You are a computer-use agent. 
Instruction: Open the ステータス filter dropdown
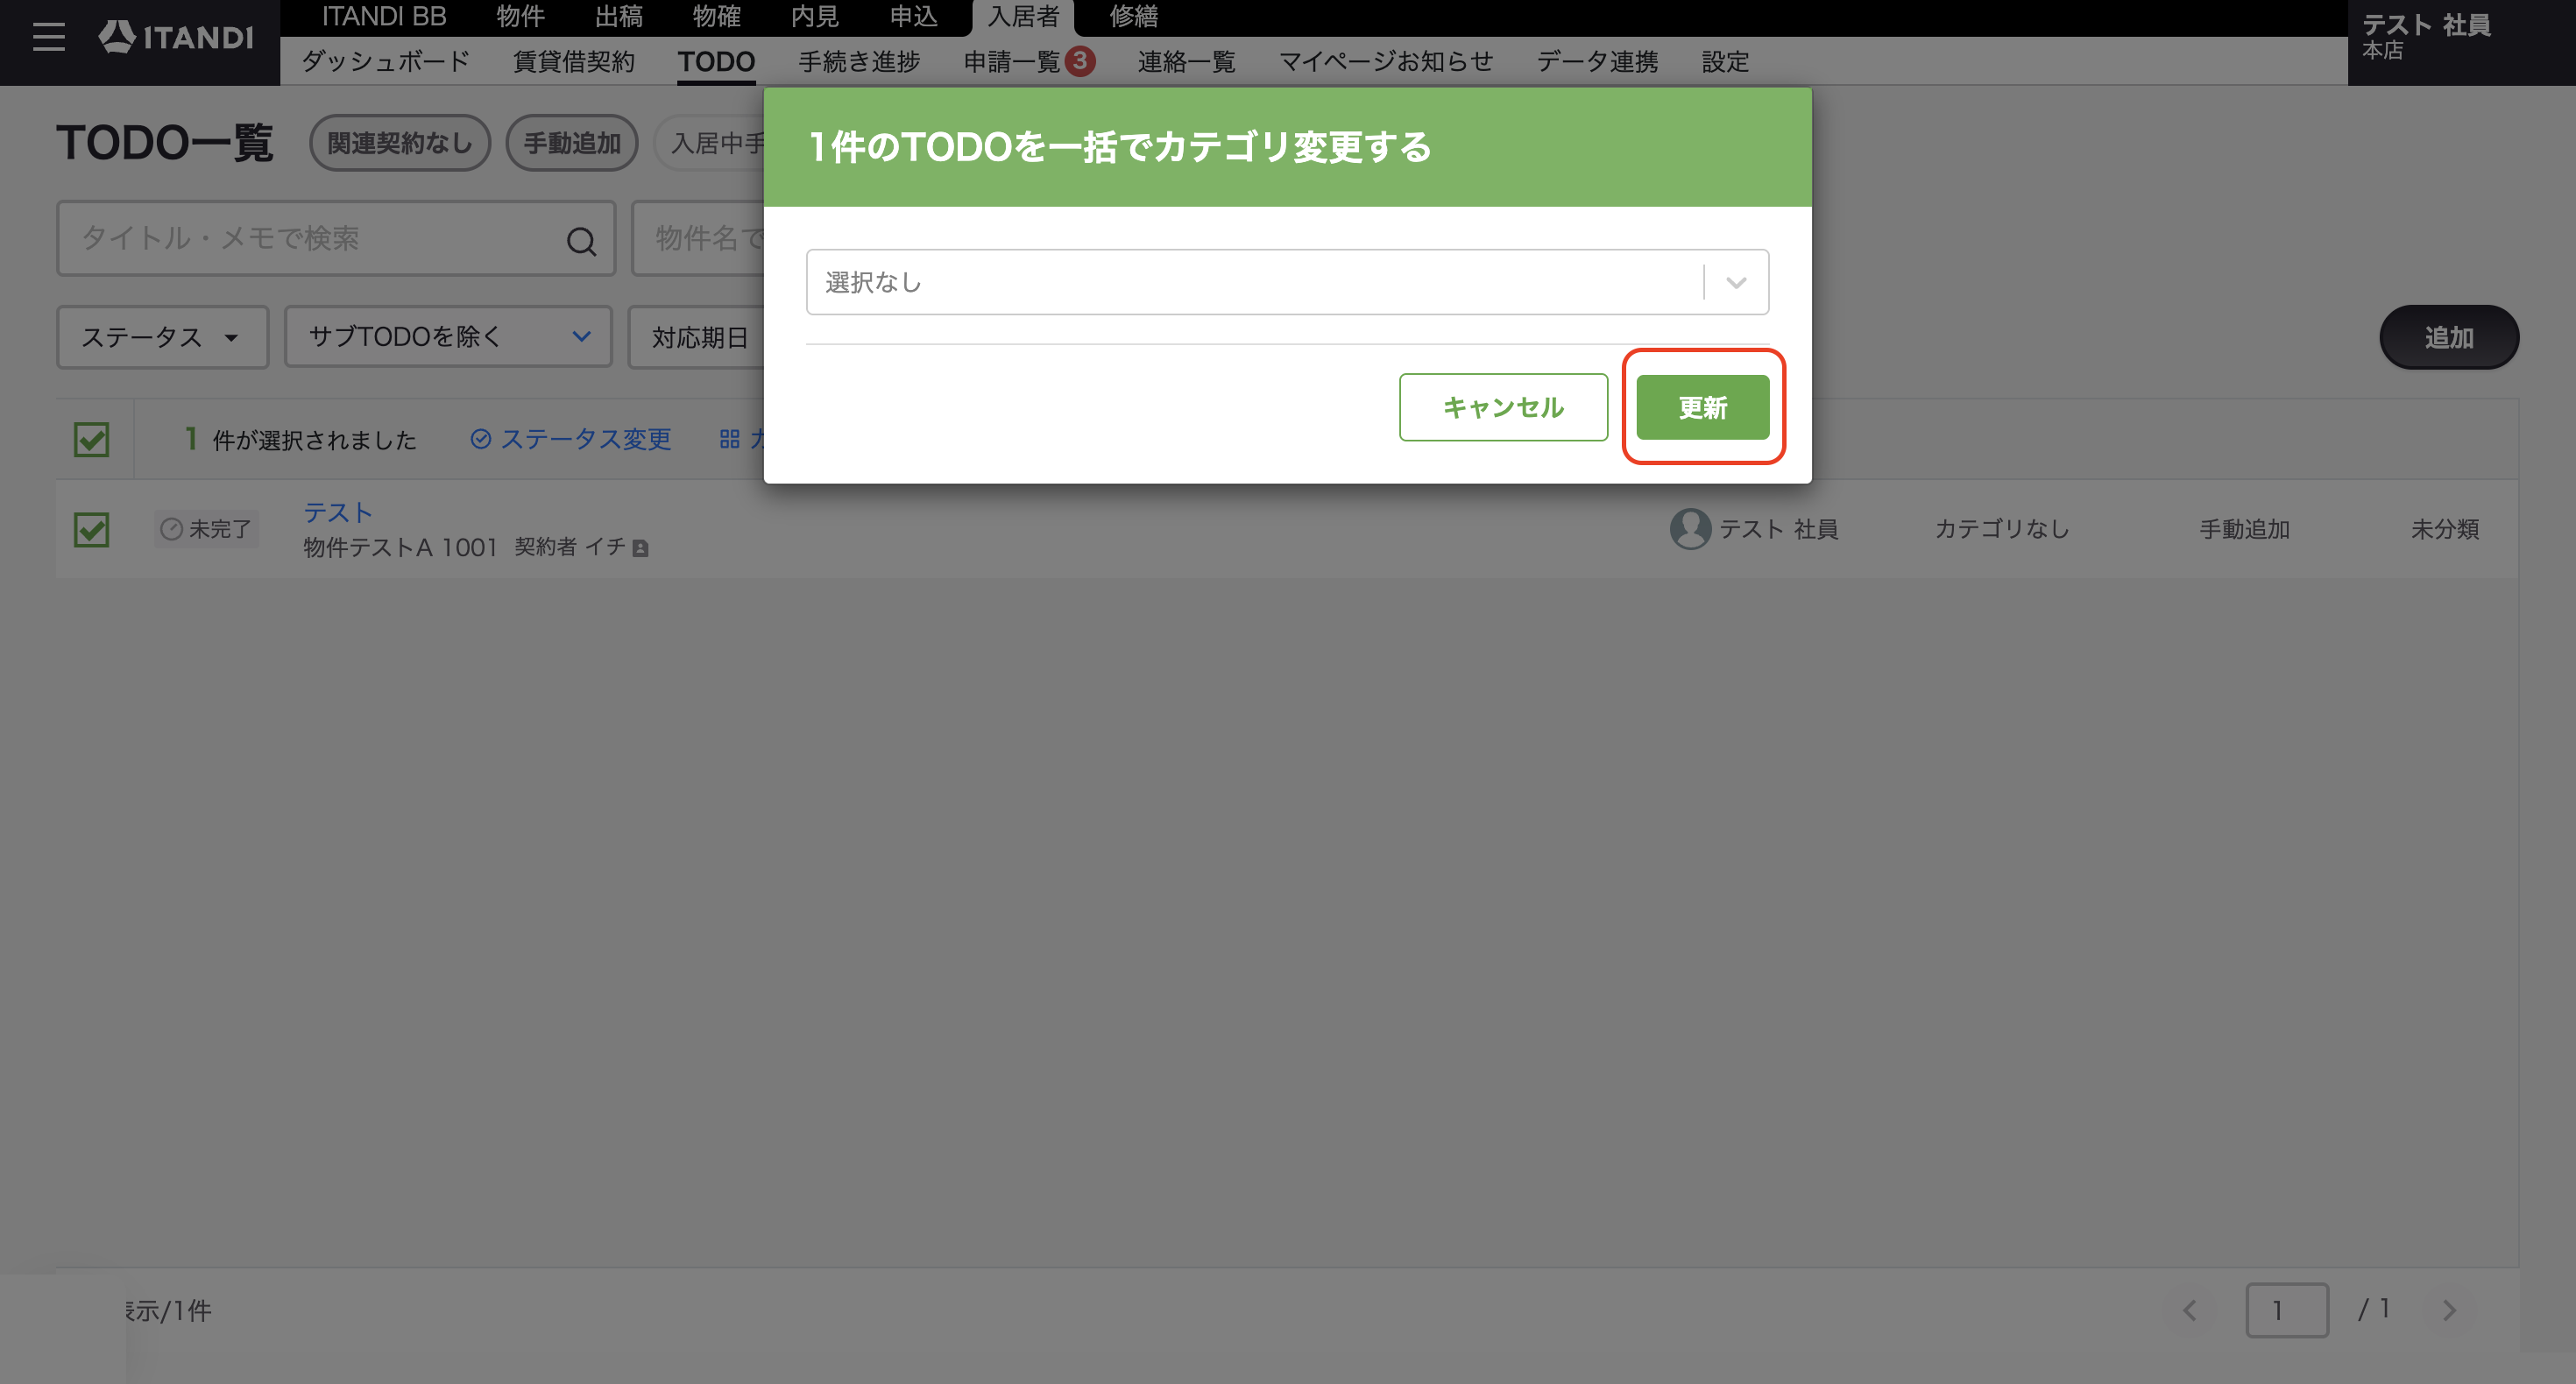tap(163, 337)
